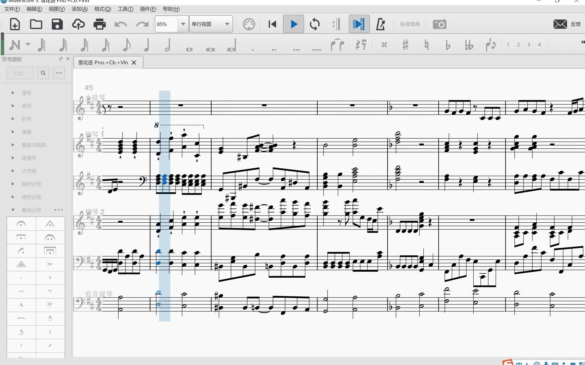The width and height of the screenshot is (585, 365).
Task: Open 添加(A) menu
Action: coord(80,9)
